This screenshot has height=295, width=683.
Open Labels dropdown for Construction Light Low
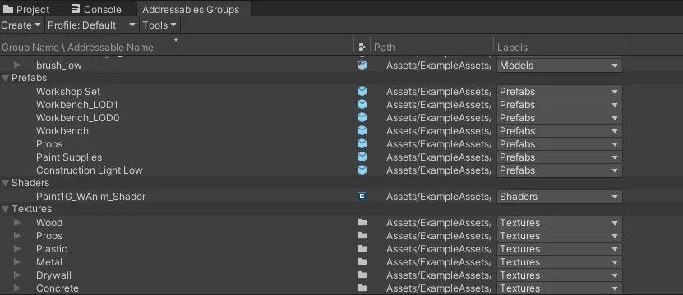coord(559,170)
